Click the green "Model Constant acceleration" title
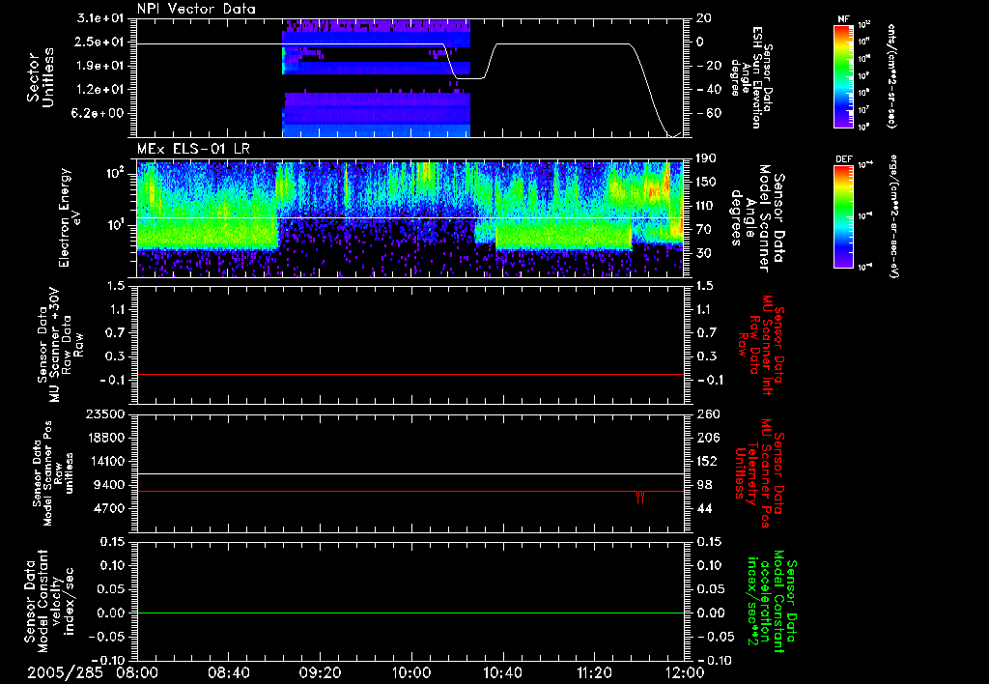989x684 pixels. 772,603
